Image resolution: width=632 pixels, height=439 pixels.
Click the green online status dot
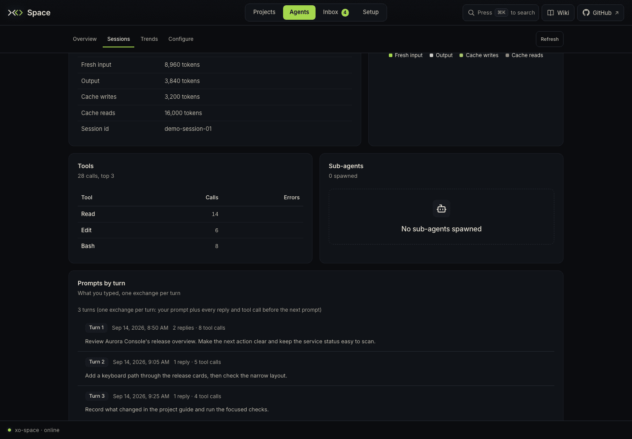9,430
